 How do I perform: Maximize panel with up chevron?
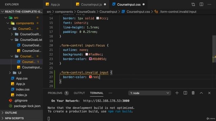(201, 93)
